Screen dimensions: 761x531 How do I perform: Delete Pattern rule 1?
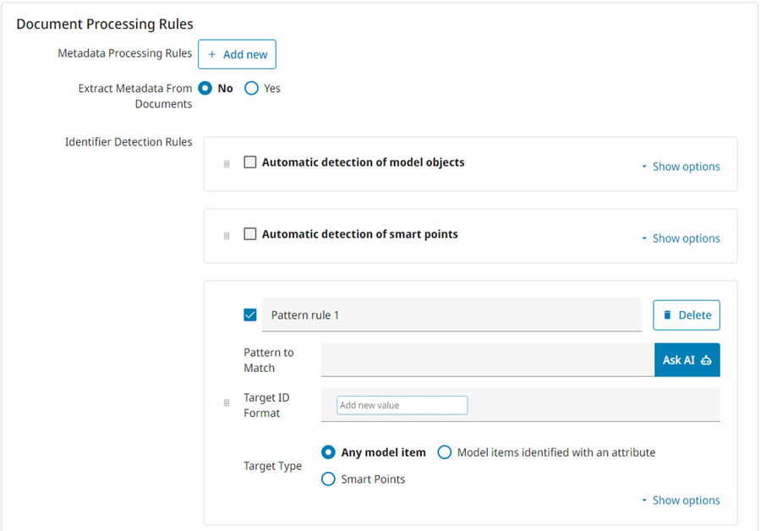tap(687, 315)
